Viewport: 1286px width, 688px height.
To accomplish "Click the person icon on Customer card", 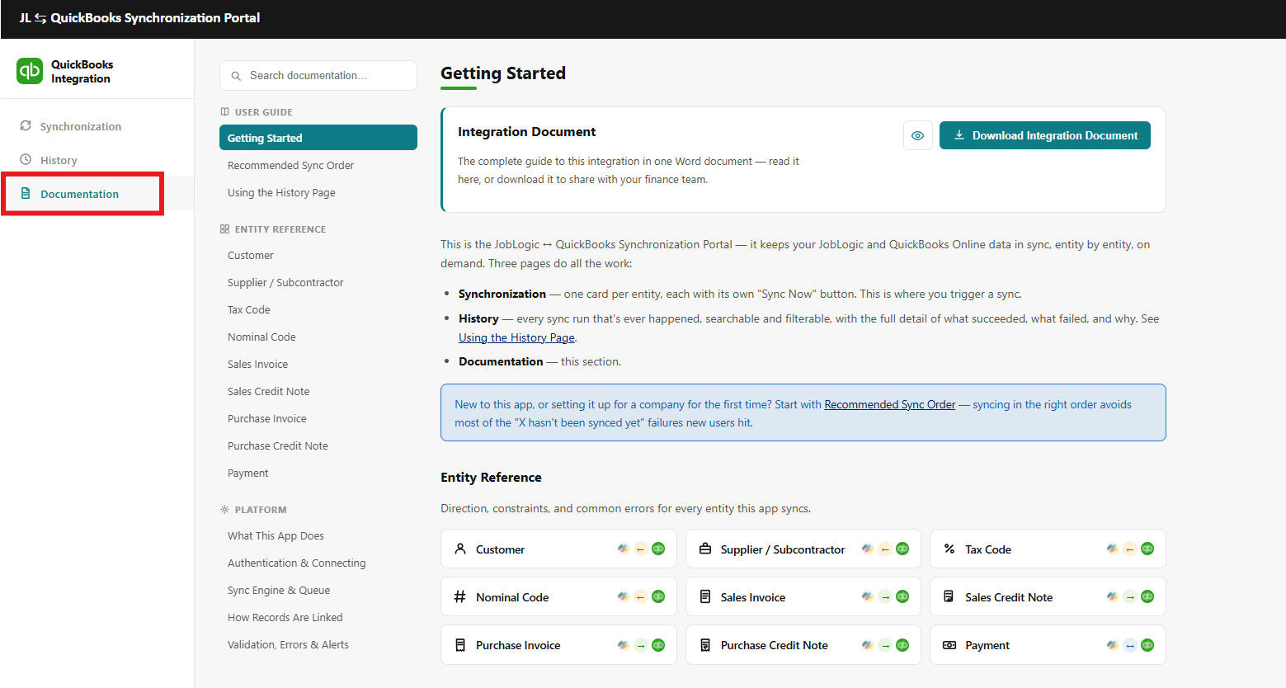I will [460, 549].
